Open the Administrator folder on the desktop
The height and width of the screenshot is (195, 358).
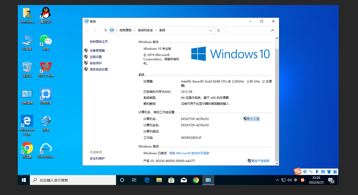[27, 15]
